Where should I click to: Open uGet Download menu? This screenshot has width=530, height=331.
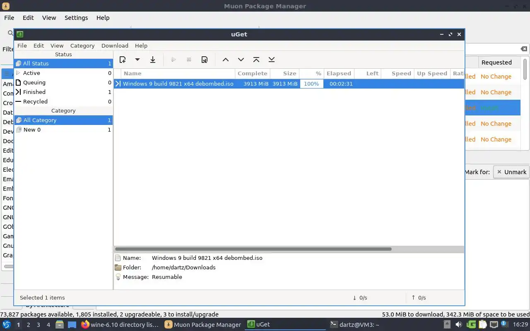pyautogui.click(x=115, y=46)
